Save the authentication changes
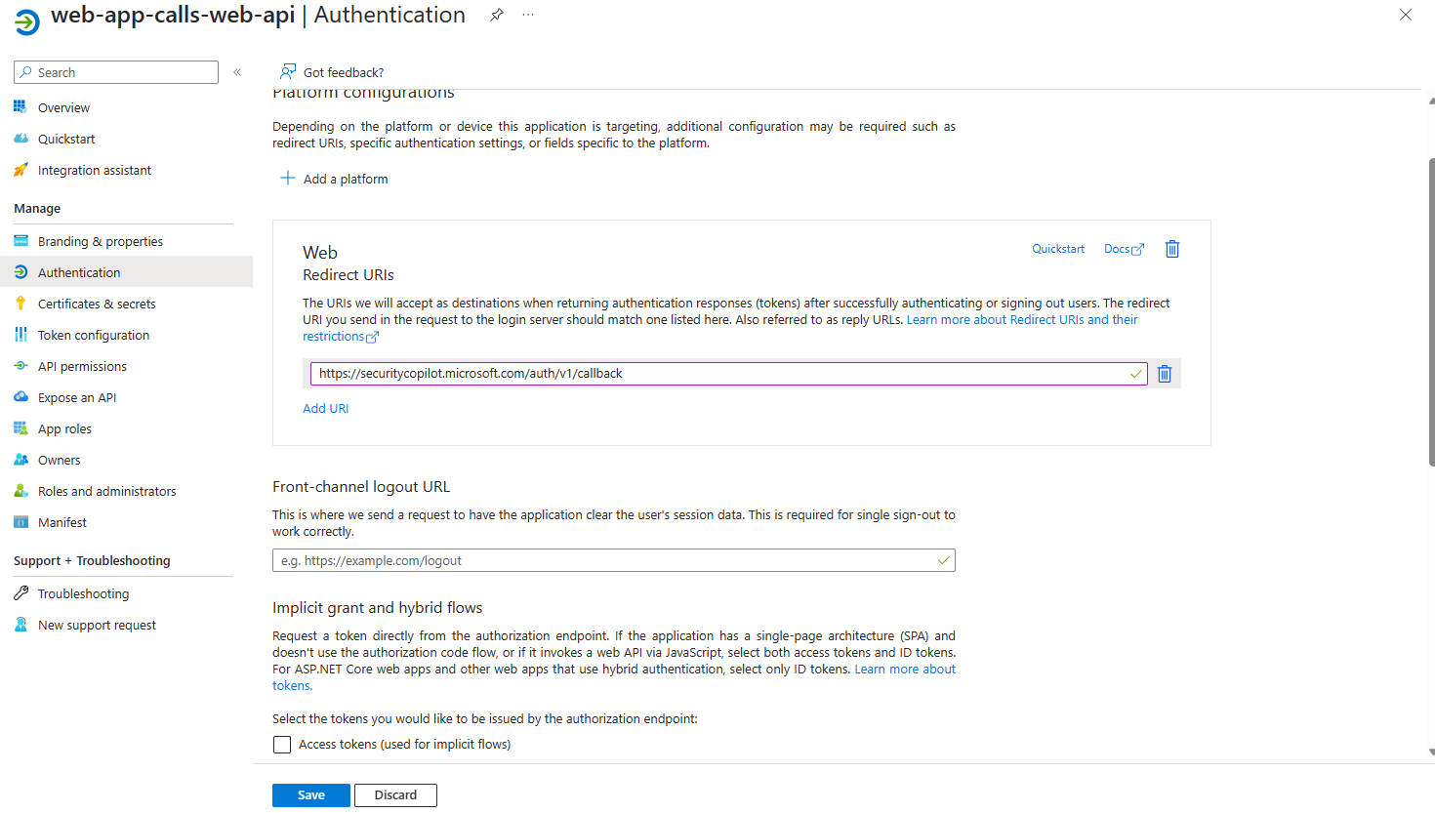 (x=310, y=794)
